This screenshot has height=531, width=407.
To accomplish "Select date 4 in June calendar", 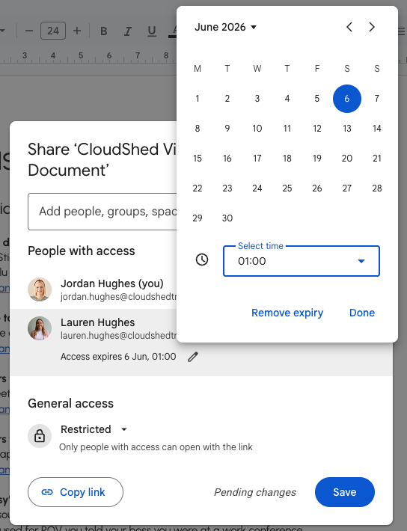I will 287,99.
